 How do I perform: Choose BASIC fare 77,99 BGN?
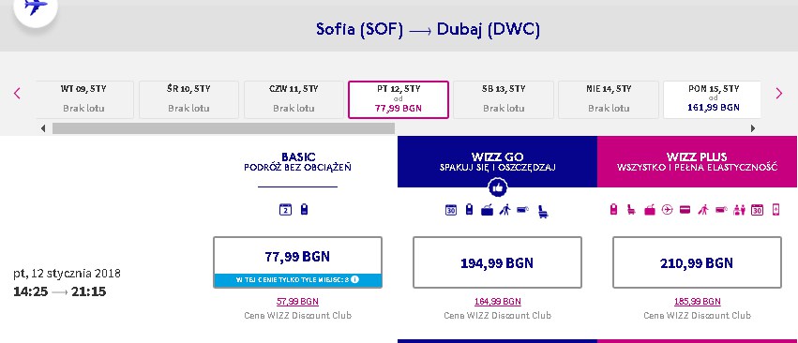pos(297,262)
